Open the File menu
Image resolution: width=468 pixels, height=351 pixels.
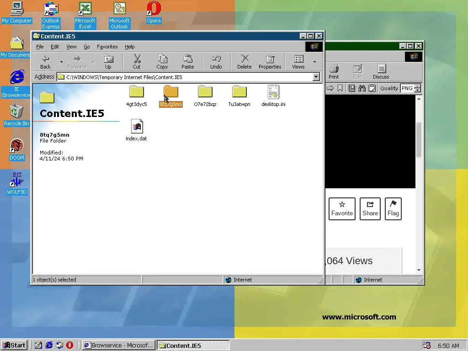pyautogui.click(x=40, y=47)
